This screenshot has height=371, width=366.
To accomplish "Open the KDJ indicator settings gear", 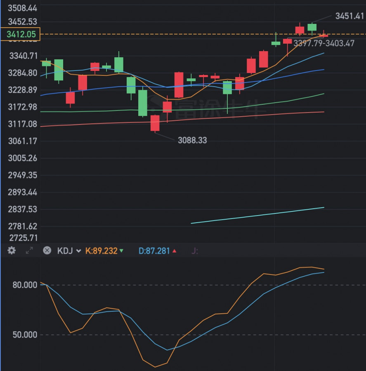I will tap(12, 250).
